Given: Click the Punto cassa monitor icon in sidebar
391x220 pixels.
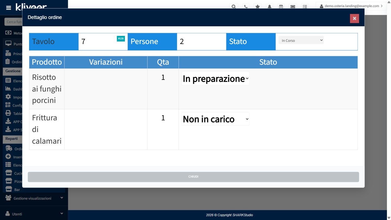Looking at the screenshot, I should click(x=8, y=44).
